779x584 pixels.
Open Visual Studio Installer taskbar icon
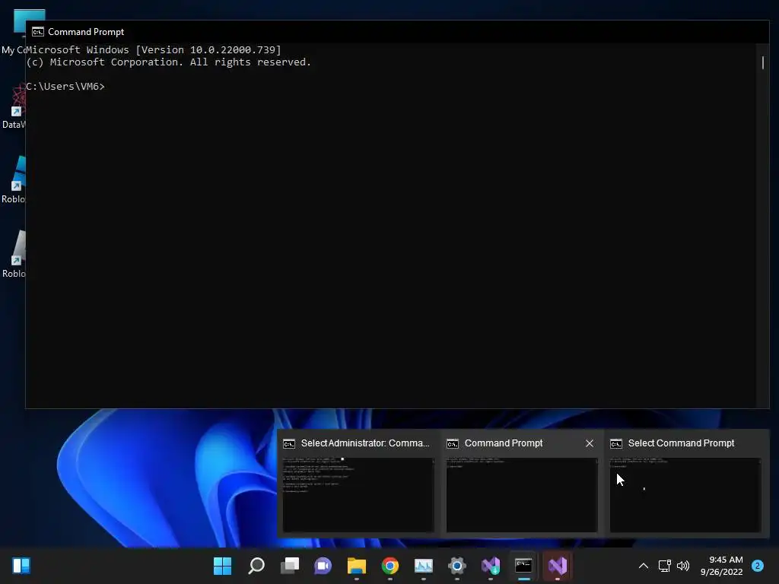coord(491,566)
